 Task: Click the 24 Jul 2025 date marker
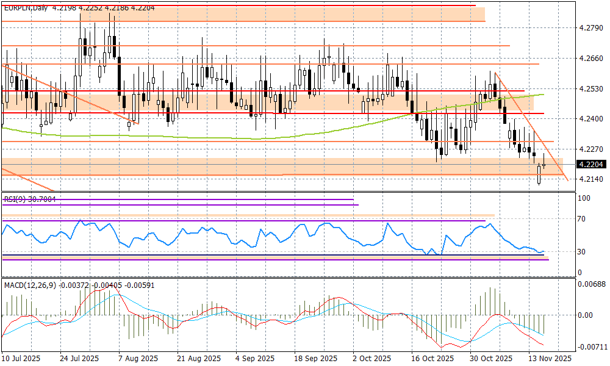pos(80,359)
